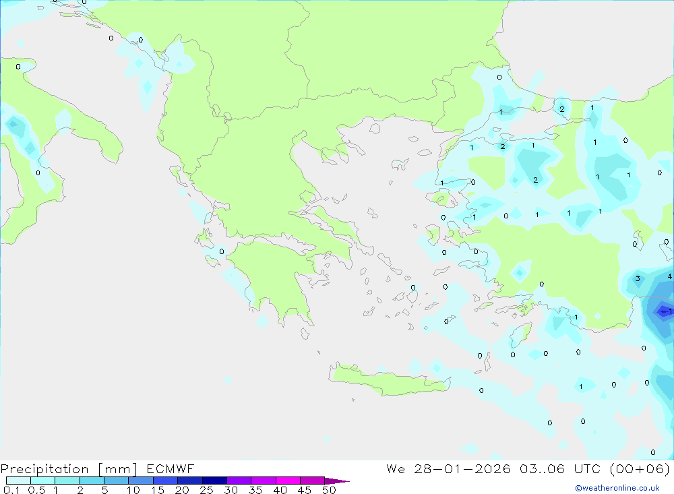674x494 pixels.
Task: Click the '03..06 UTC' time label
Action: pos(559,468)
